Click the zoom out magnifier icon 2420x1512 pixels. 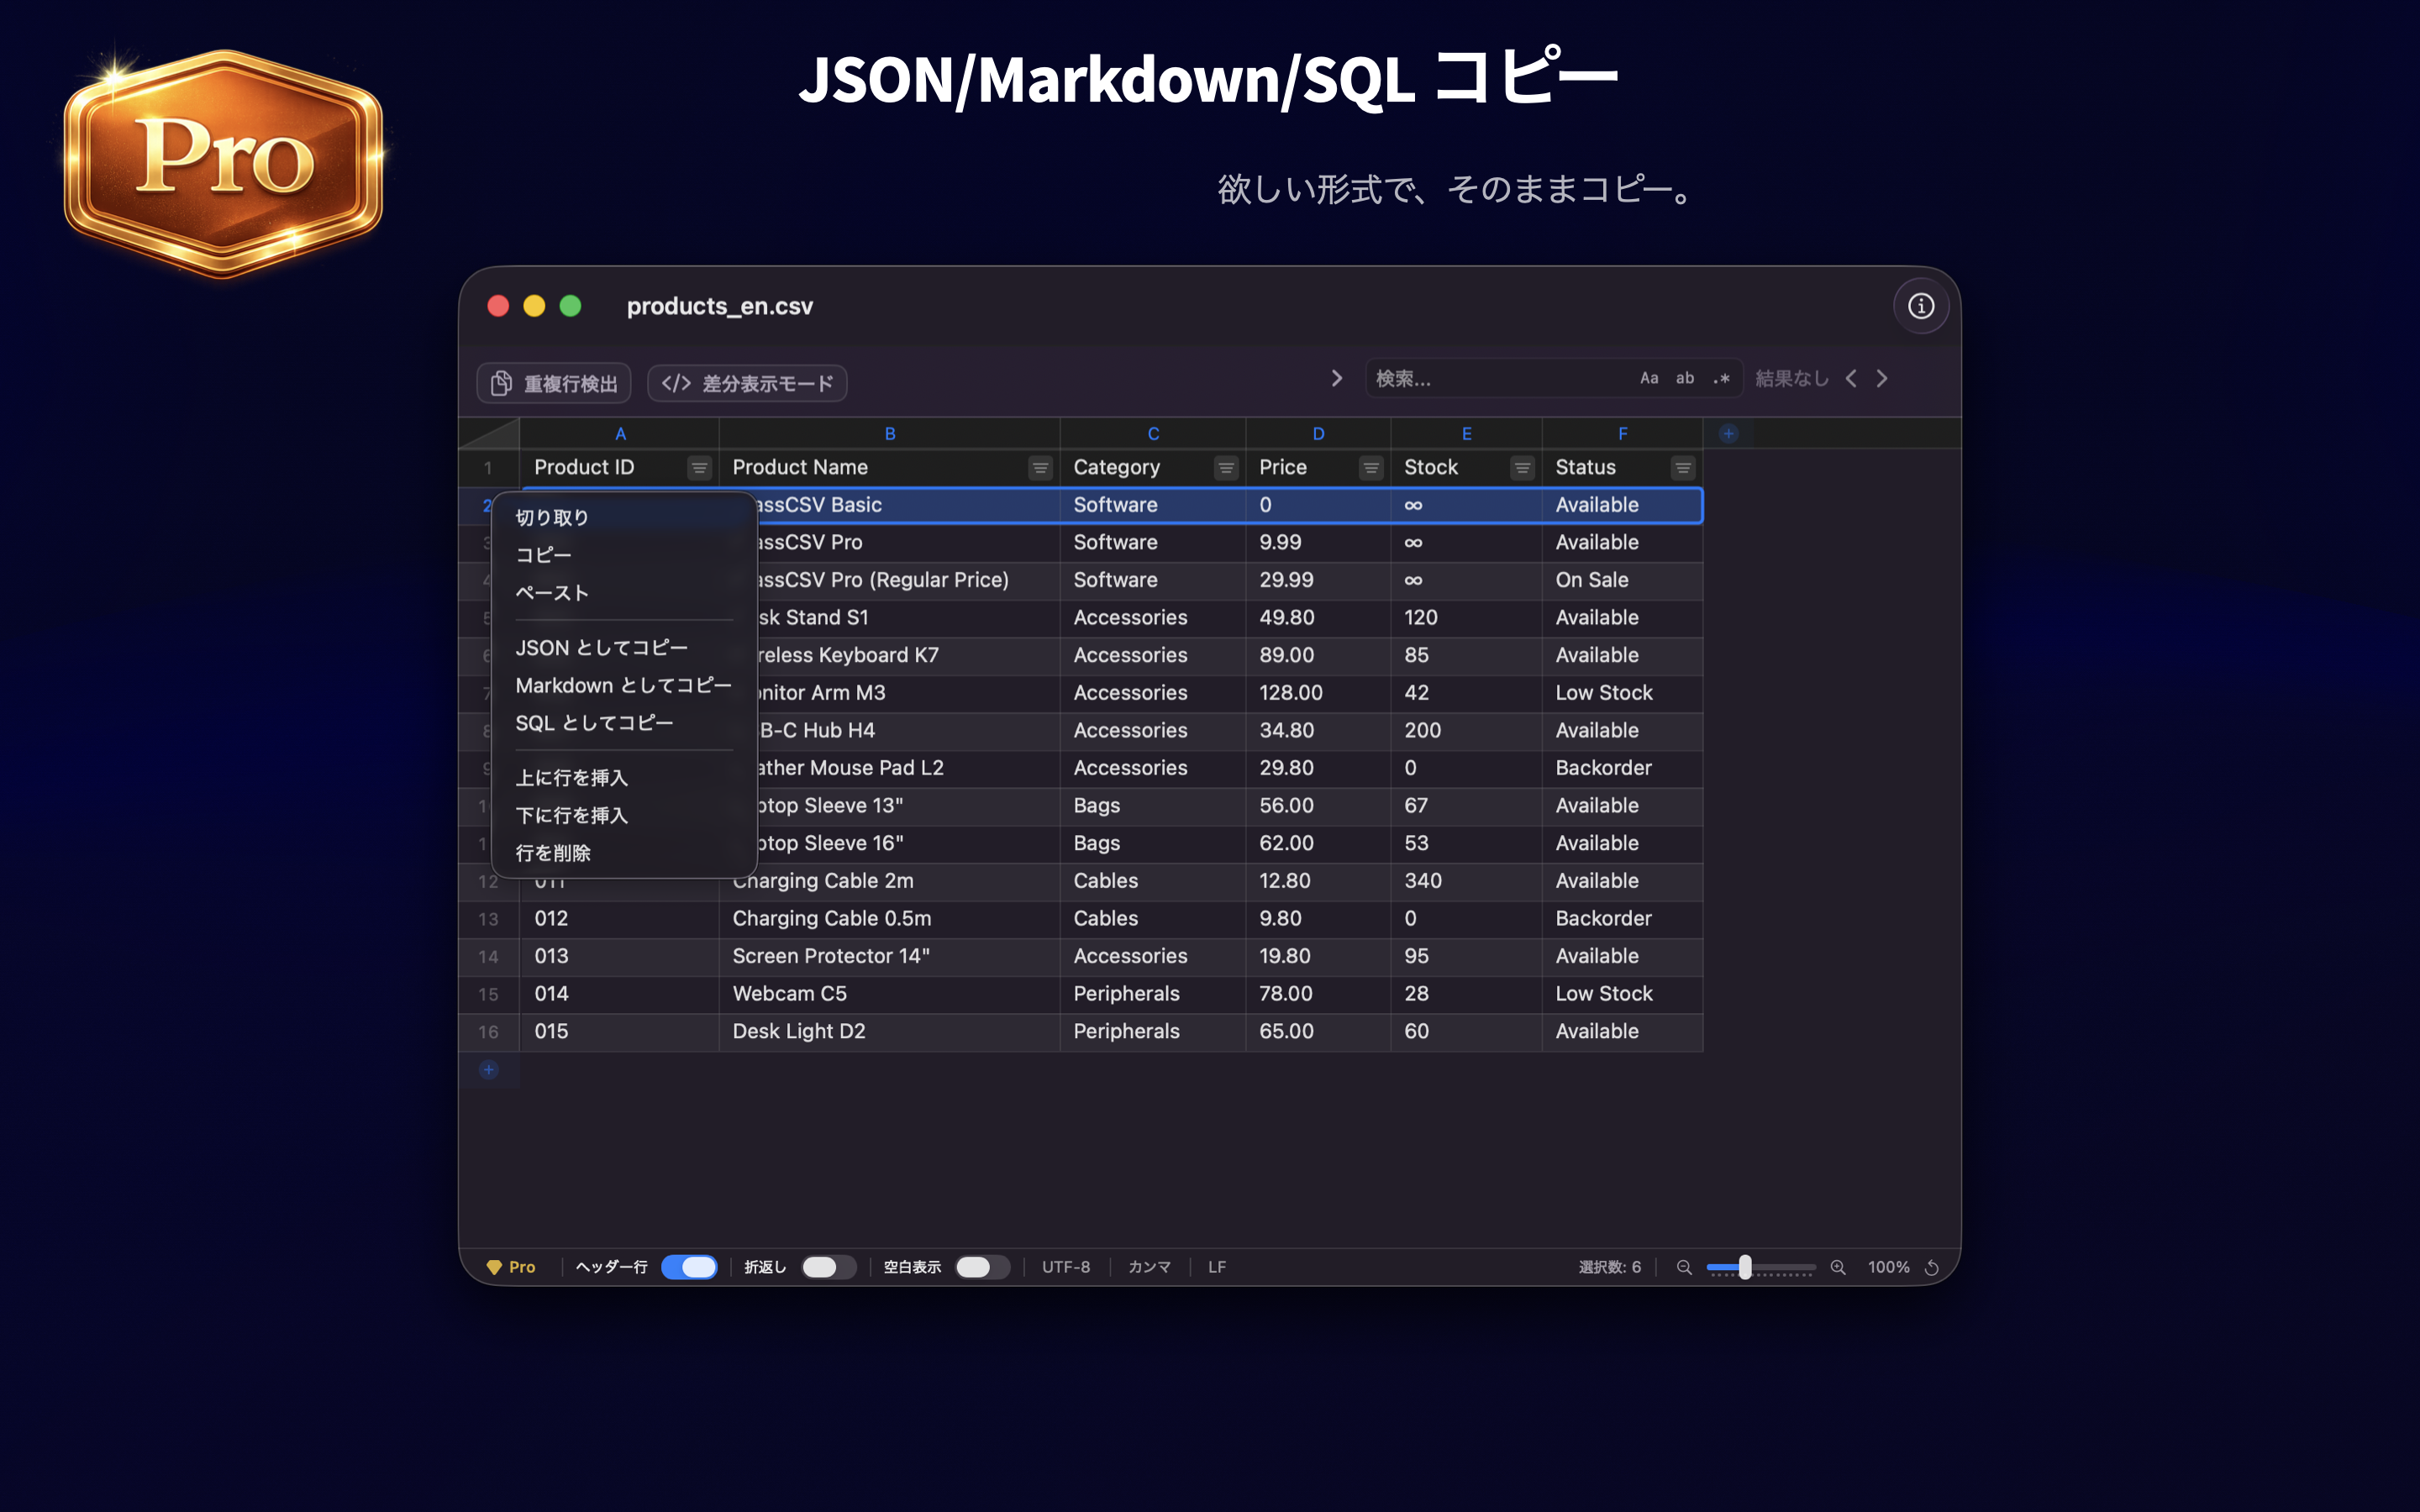[1684, 1267]
